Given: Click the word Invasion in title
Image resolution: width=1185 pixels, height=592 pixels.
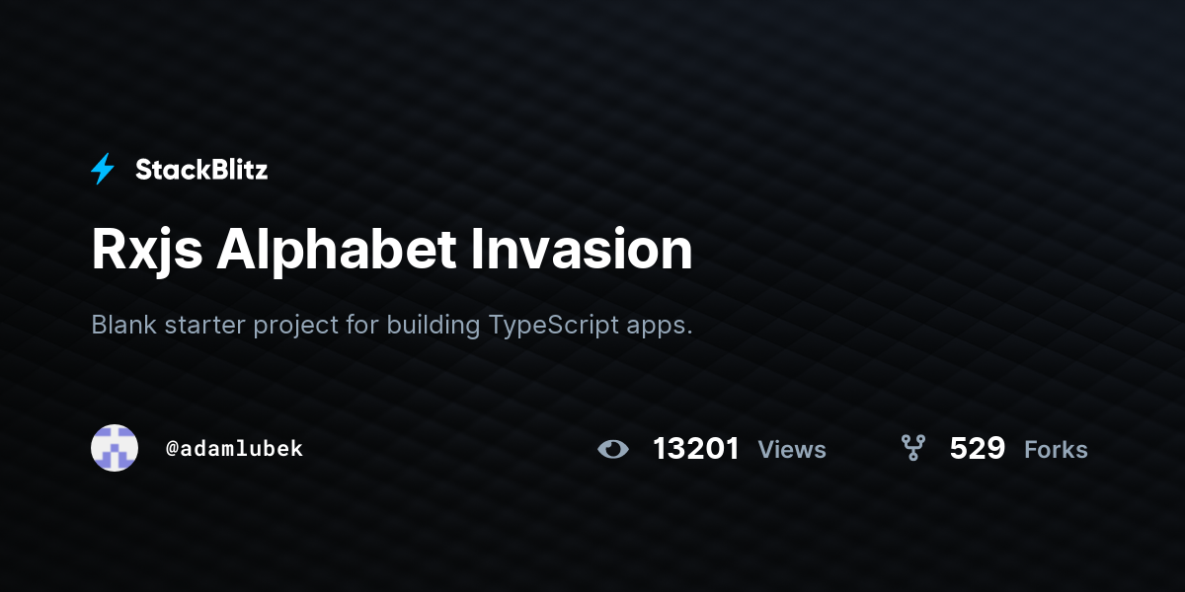Looking at the screenshot, I should click(582, 249).
